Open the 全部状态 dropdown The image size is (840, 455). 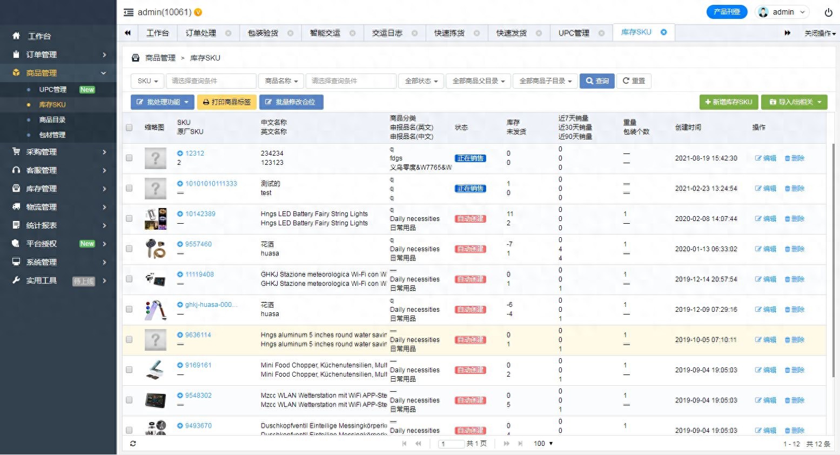pos(421,81)
